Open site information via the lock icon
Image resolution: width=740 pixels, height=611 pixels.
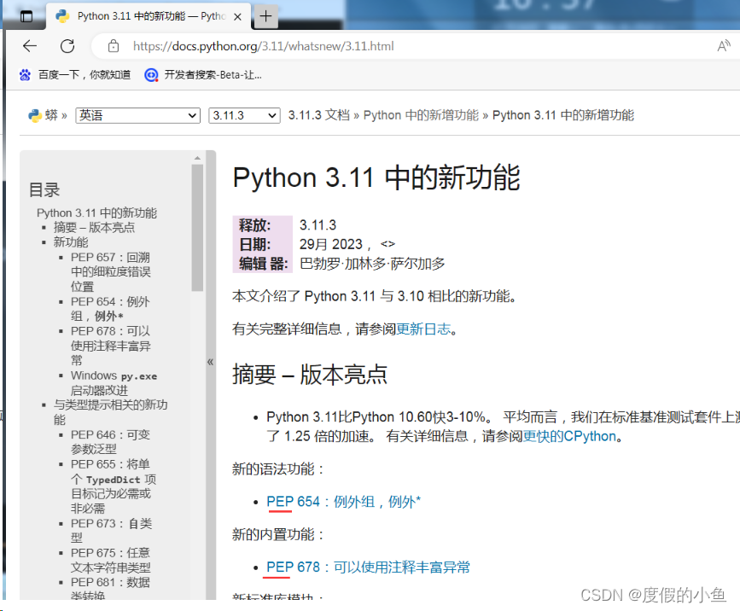point(114,46)
